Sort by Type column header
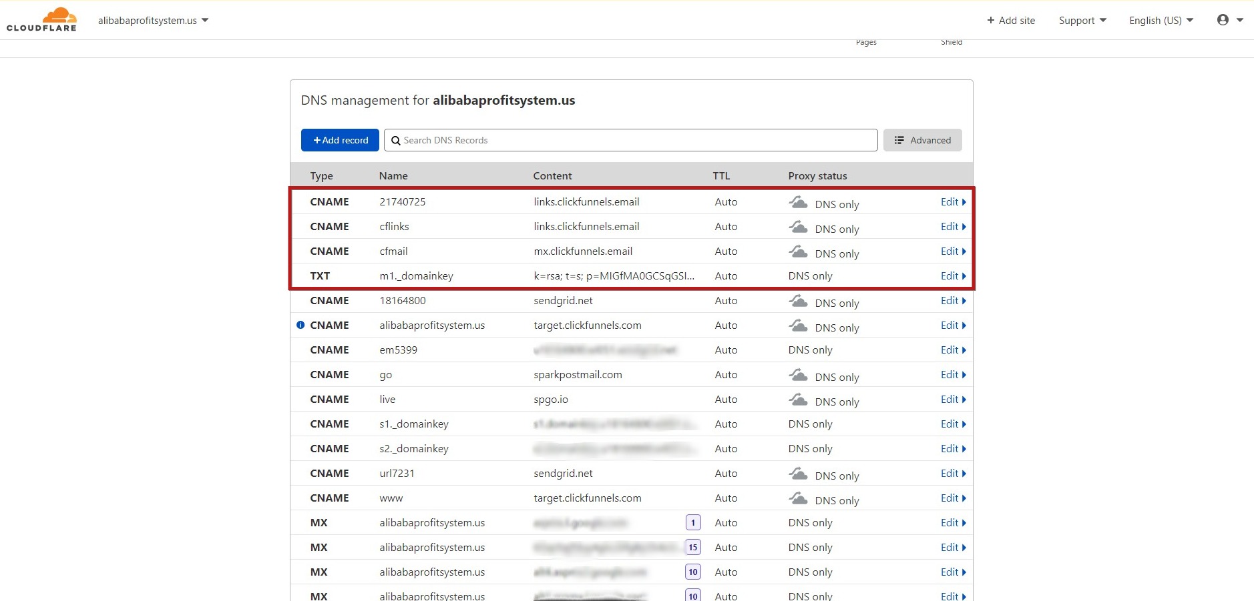 pos(321,176)
